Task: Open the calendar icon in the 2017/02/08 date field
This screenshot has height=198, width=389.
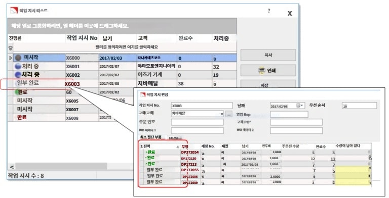Action: [x=298, y=106]
